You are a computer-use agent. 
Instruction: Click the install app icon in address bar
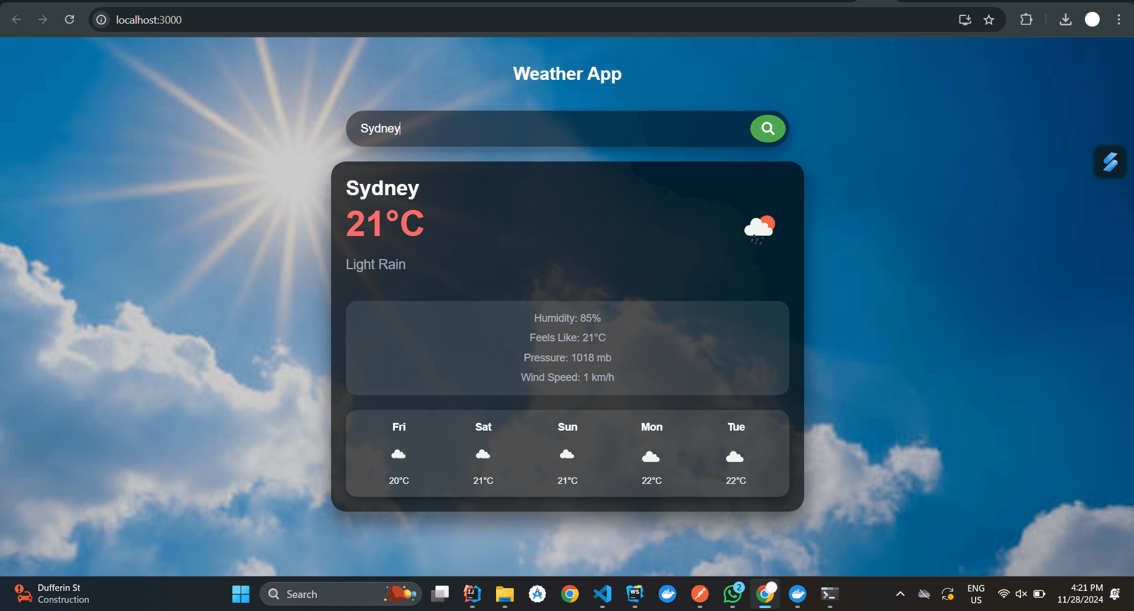click(x=964, y=20)
